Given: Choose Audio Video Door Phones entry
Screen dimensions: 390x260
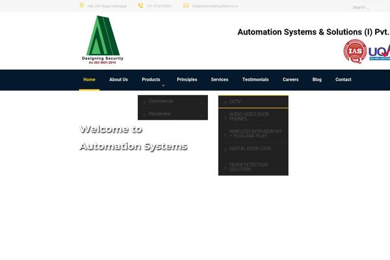Looking at the screenshot, I should coord(253,116).
